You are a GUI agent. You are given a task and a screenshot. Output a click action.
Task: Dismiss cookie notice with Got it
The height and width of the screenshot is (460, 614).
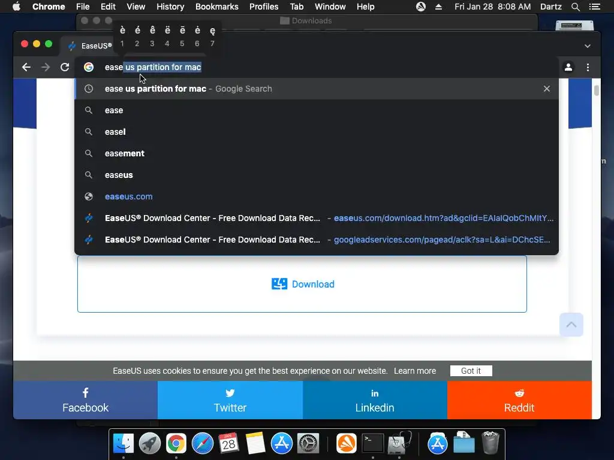point(471,371)
